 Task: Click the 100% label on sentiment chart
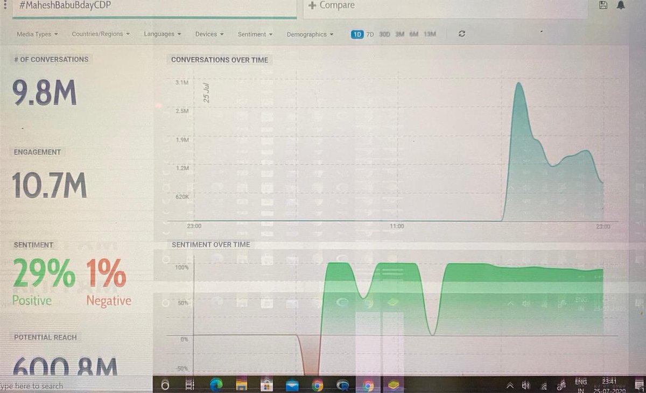coord(181,268)
